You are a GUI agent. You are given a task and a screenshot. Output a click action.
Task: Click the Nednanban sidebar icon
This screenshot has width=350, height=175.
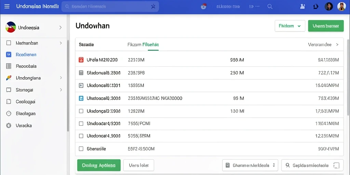tap(9, 43)
